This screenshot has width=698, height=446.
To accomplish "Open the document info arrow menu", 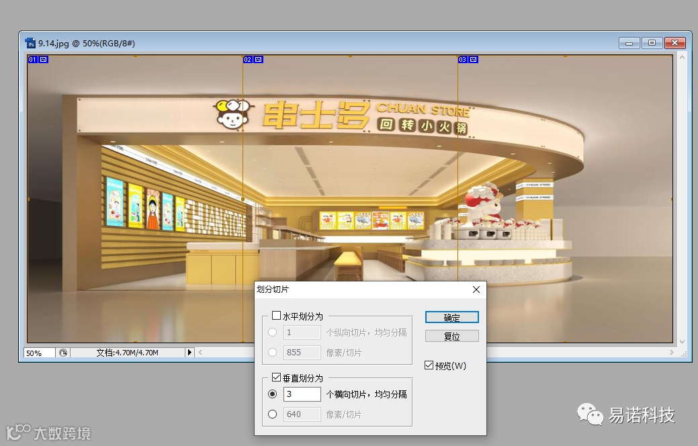I will (189, 353).
